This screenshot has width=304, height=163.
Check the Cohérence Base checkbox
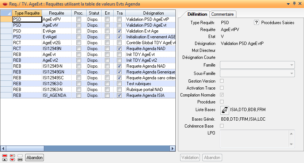[x=222, y=126]
